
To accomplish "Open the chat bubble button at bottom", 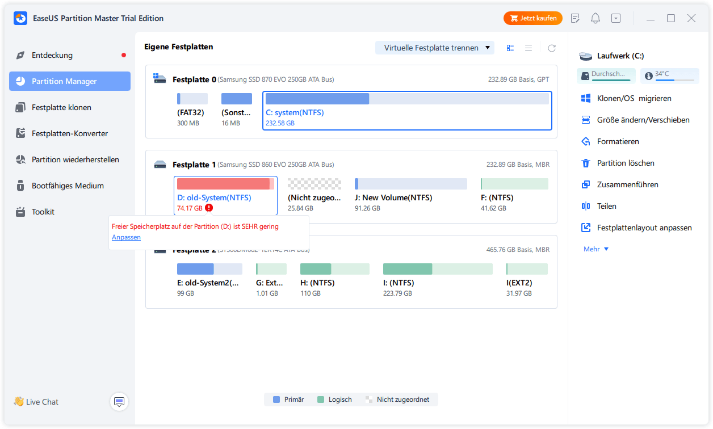I will coord(119,402).
